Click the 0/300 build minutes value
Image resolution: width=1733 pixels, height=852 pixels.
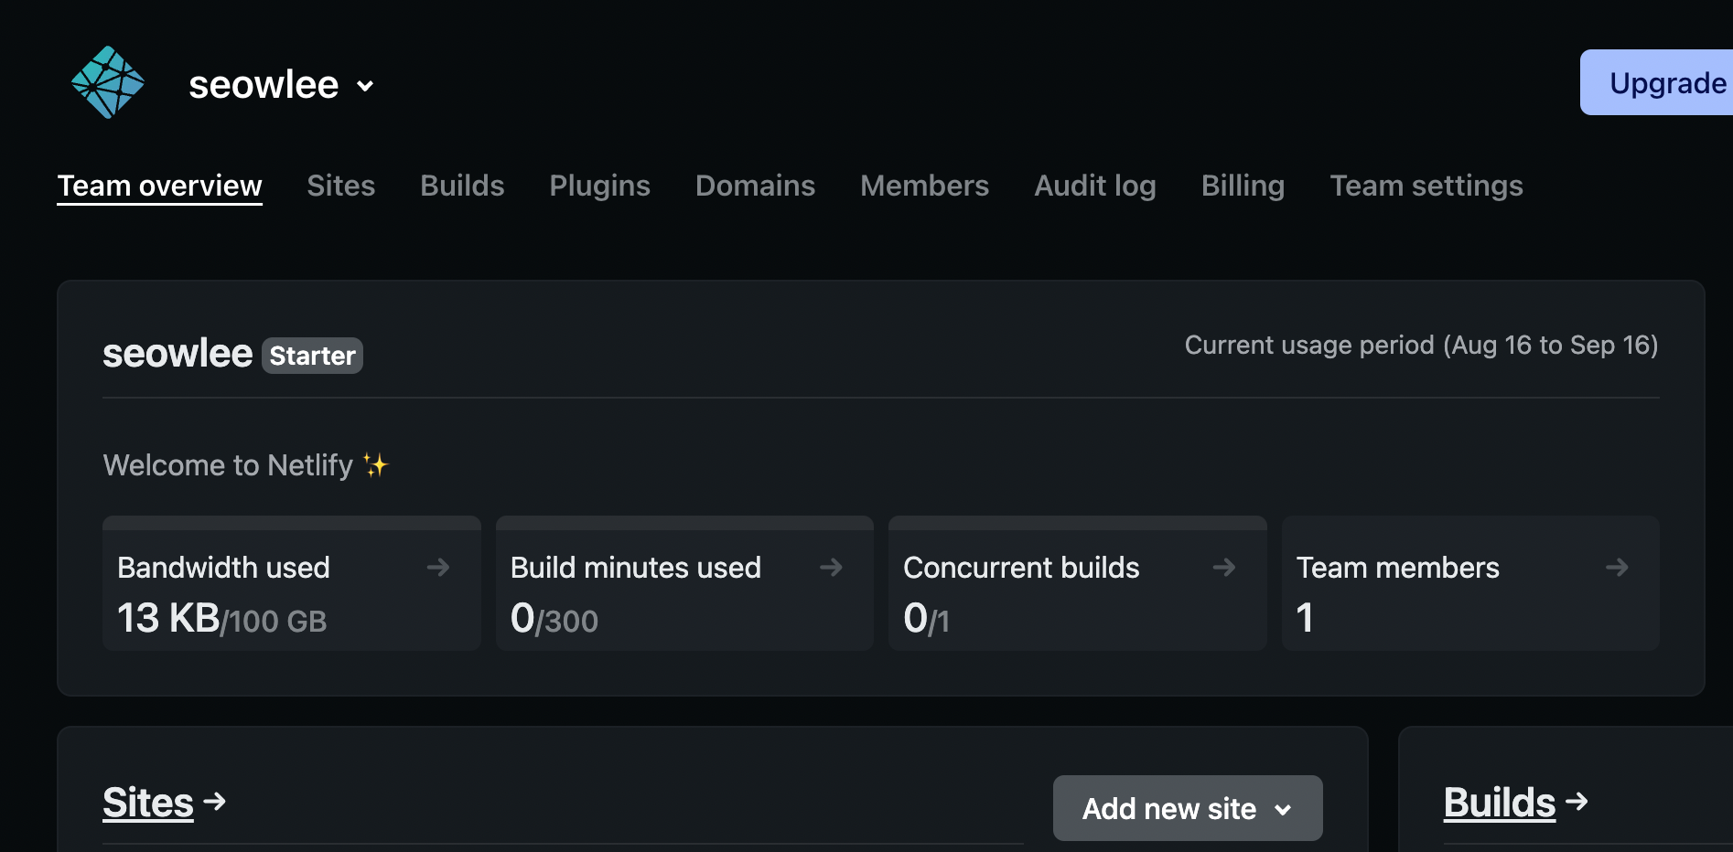(554, 619)
